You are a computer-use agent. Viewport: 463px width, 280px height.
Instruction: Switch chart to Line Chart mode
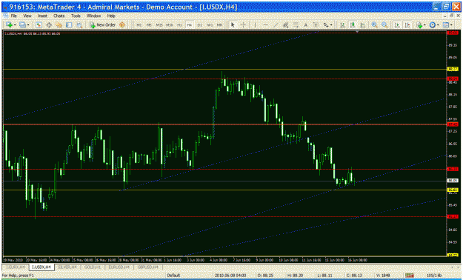362,25
